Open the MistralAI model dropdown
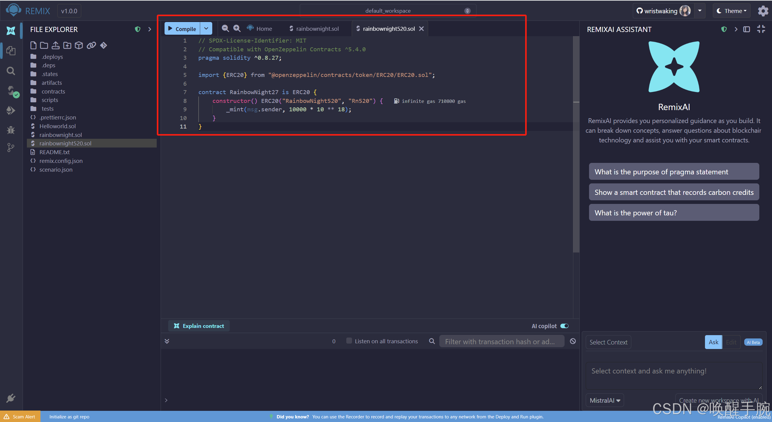772x422 pixels. (605, 401)
